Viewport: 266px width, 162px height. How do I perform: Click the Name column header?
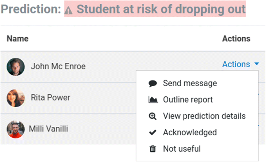pyautogui.click(x=18, y=39)
